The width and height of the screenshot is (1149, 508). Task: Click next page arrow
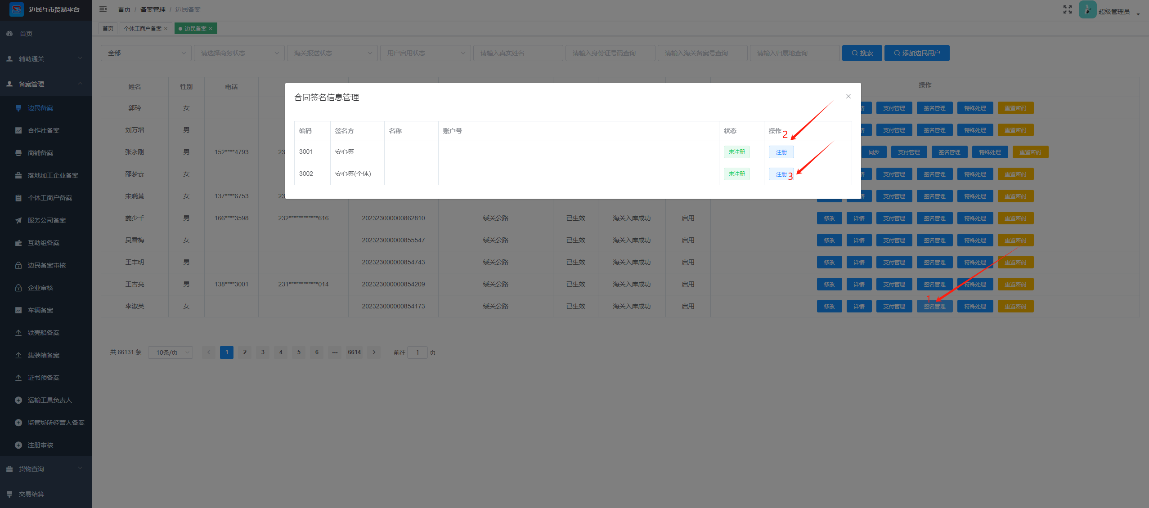click(x=374, y=352)
